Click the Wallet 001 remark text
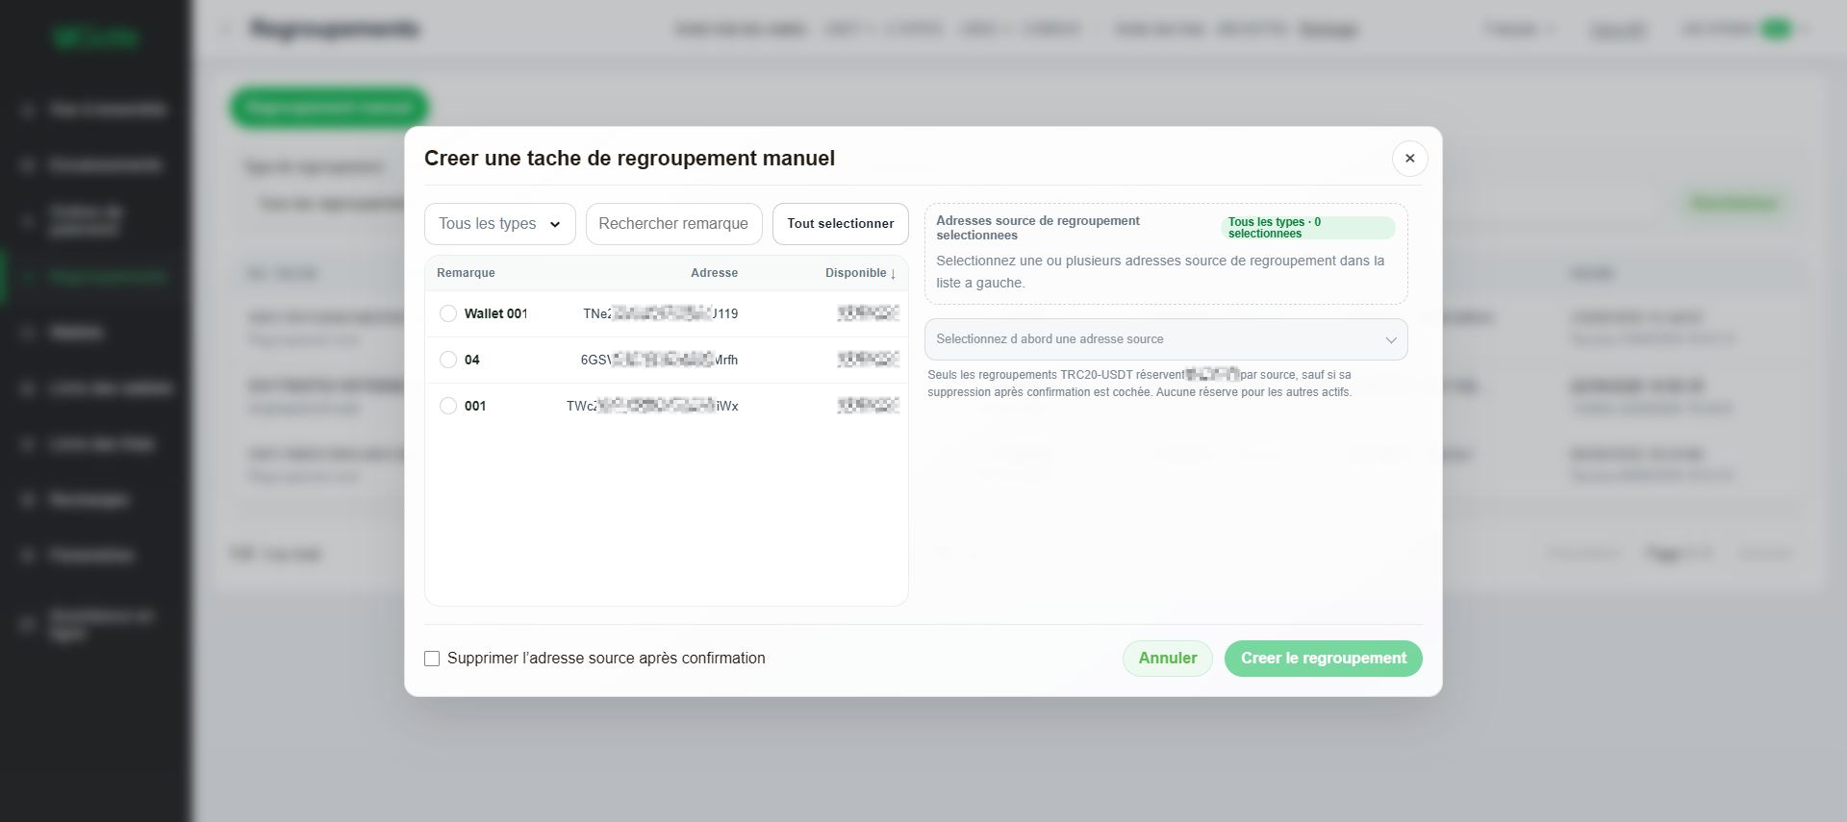Viewport: 1847px width, 822px height. pyautogui.click(x=495, y=313)
